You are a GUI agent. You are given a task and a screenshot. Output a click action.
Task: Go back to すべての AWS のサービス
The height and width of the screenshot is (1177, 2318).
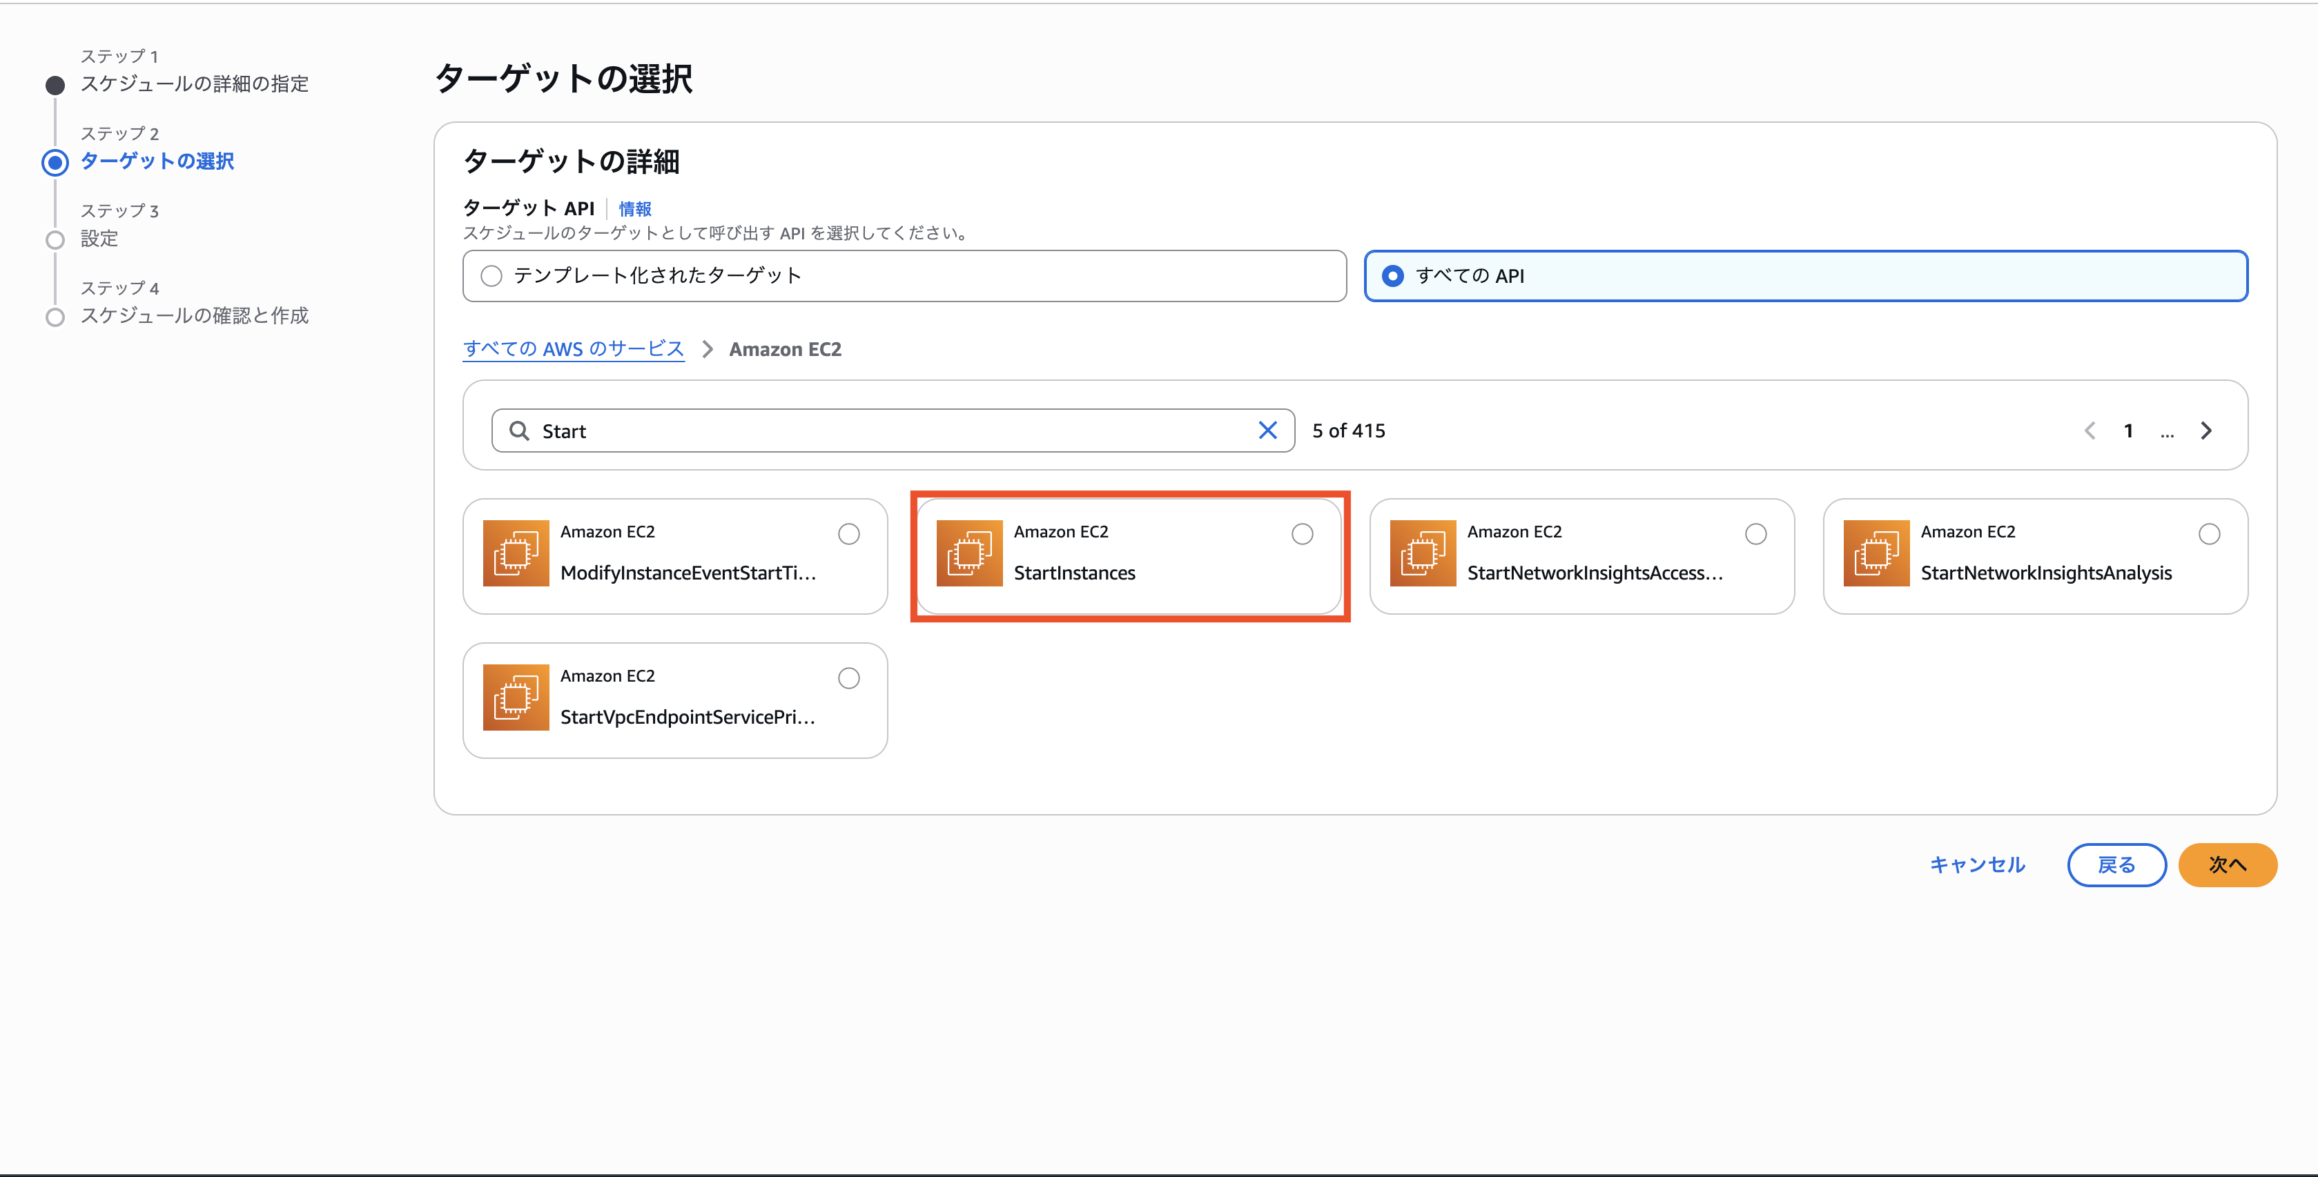[573, 349]
